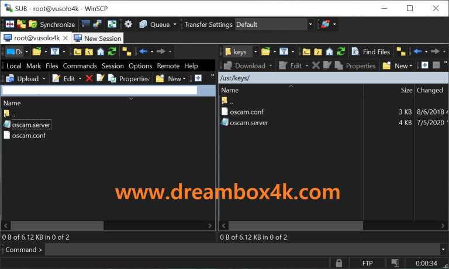
Task: Open the Files menu
Action: click(52, 66)
